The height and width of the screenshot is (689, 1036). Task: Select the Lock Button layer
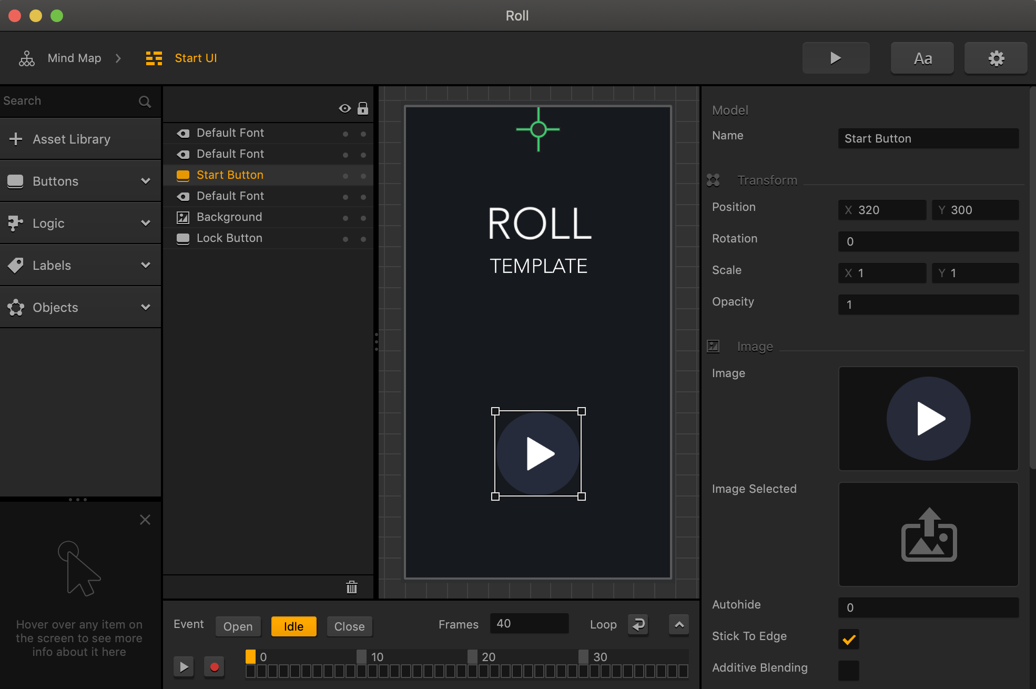point(229,238)
